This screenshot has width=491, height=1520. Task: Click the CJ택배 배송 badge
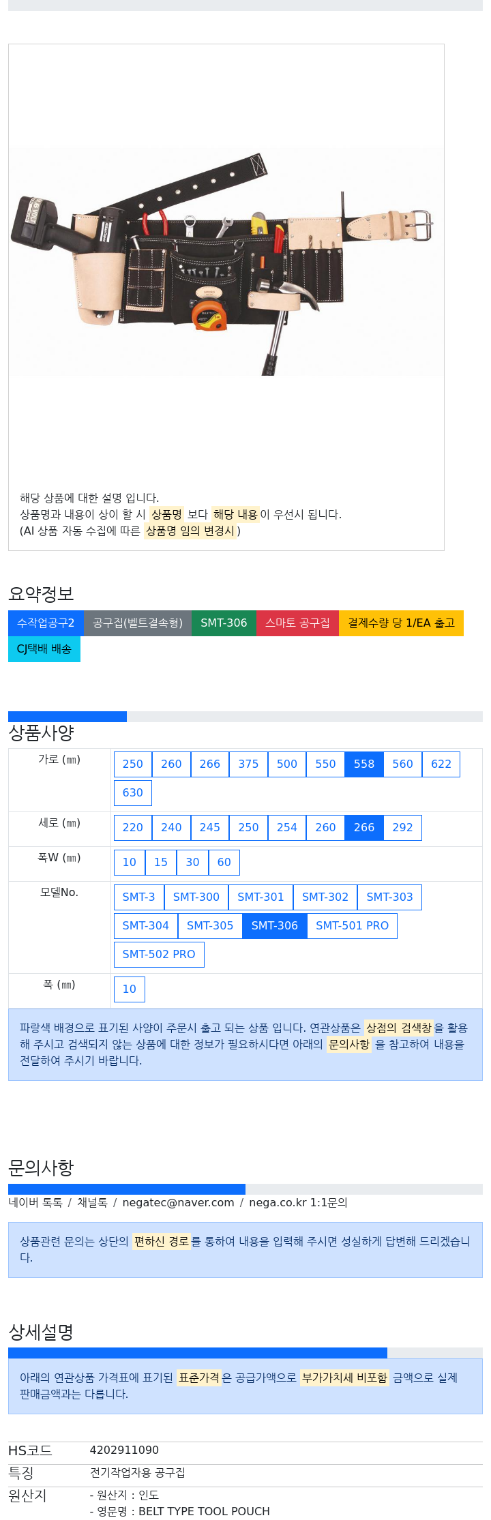(44, 649)
